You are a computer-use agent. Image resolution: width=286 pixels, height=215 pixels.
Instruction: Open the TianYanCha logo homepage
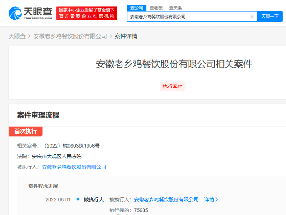30,13
